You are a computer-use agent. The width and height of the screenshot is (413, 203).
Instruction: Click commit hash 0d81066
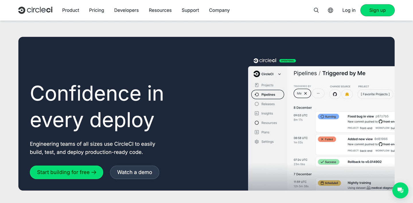click(381, 139)
